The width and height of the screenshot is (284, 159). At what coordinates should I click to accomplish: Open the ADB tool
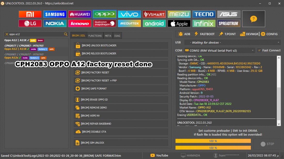(184, 34)
